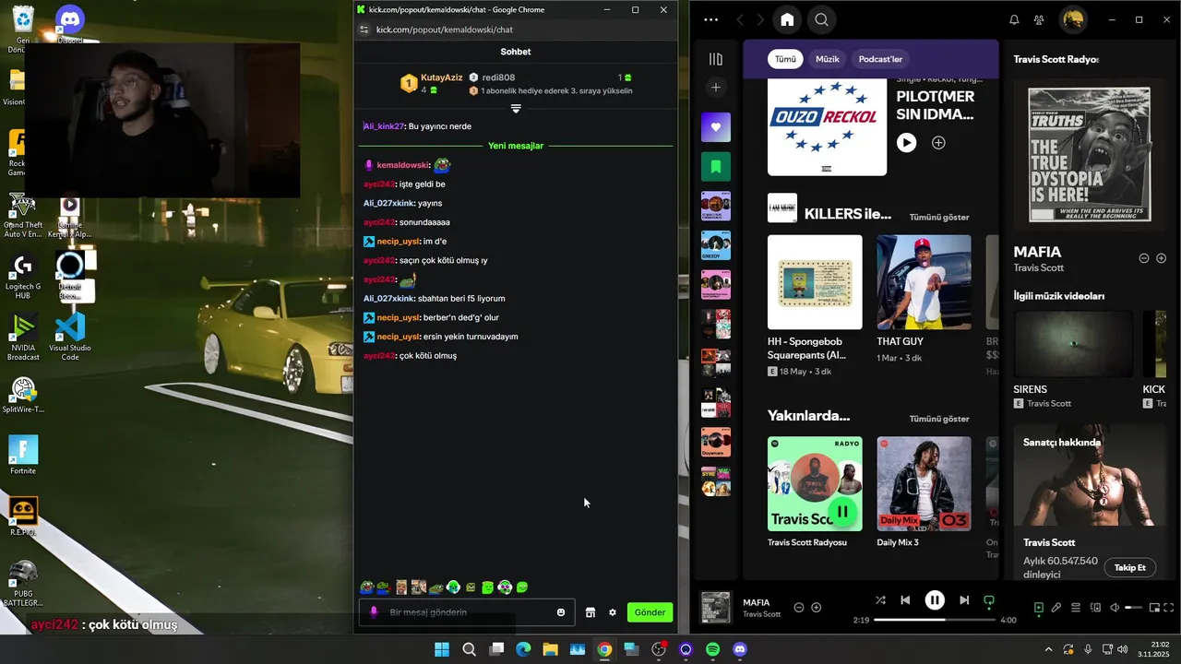The height and width of the screenshot is (664, 1181).
Task: Show all for KILLERS ile section
Action: [939, 217]
